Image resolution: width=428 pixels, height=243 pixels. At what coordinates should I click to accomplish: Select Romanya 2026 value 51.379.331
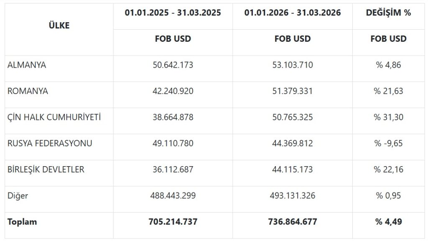pos(293,91)
